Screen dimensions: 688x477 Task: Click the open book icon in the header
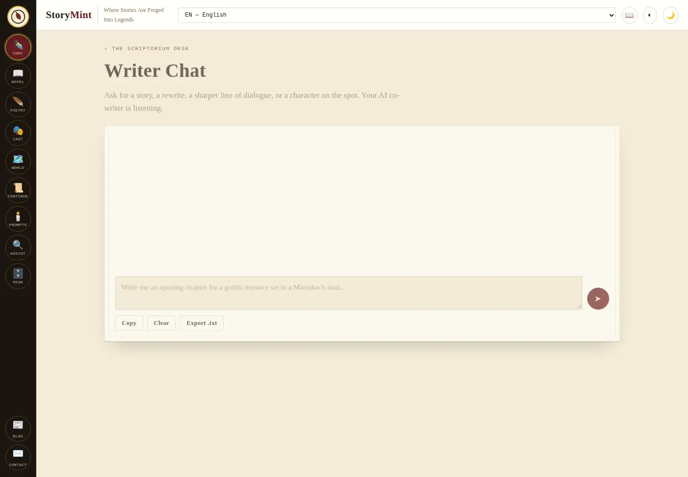[x=629, y=15]
